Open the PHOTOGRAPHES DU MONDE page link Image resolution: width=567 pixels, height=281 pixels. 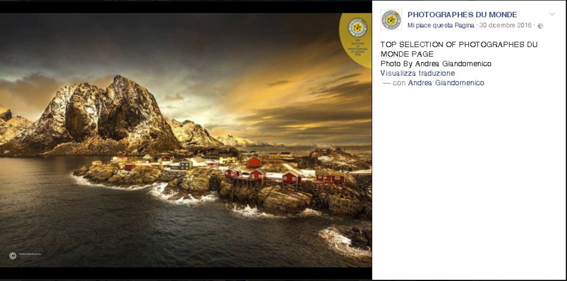(x=462, y=15)
